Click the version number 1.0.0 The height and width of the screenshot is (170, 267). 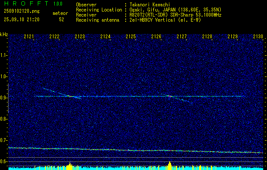click(x=58, y=4)
